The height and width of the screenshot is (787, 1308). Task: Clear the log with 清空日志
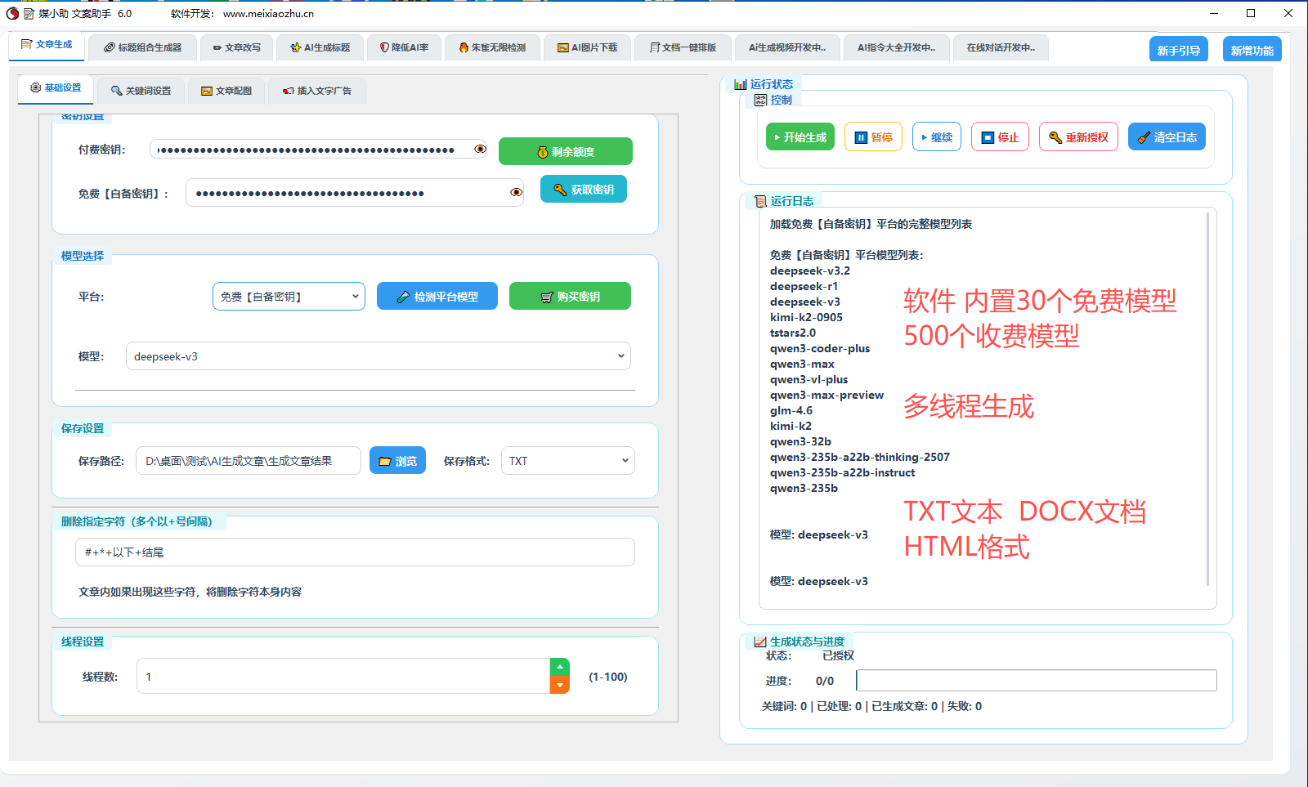tap(1166, 137)
